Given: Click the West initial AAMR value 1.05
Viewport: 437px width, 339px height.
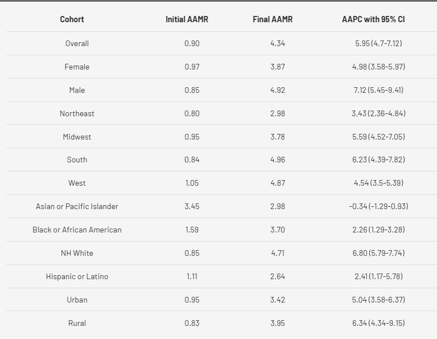Looking at the screenshot, I should click(x=192, y=183).
